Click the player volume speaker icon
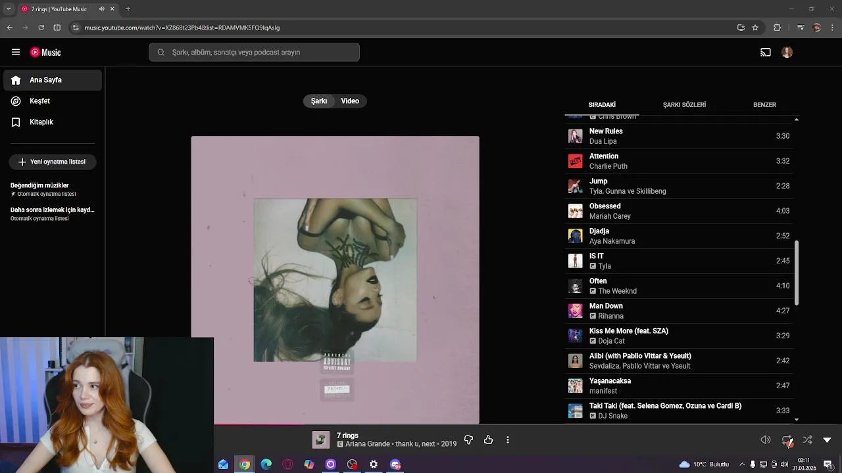842x473 pixels. point(766,440)
